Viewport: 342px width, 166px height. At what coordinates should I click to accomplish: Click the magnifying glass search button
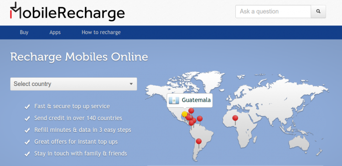click(x=318, y=11)
